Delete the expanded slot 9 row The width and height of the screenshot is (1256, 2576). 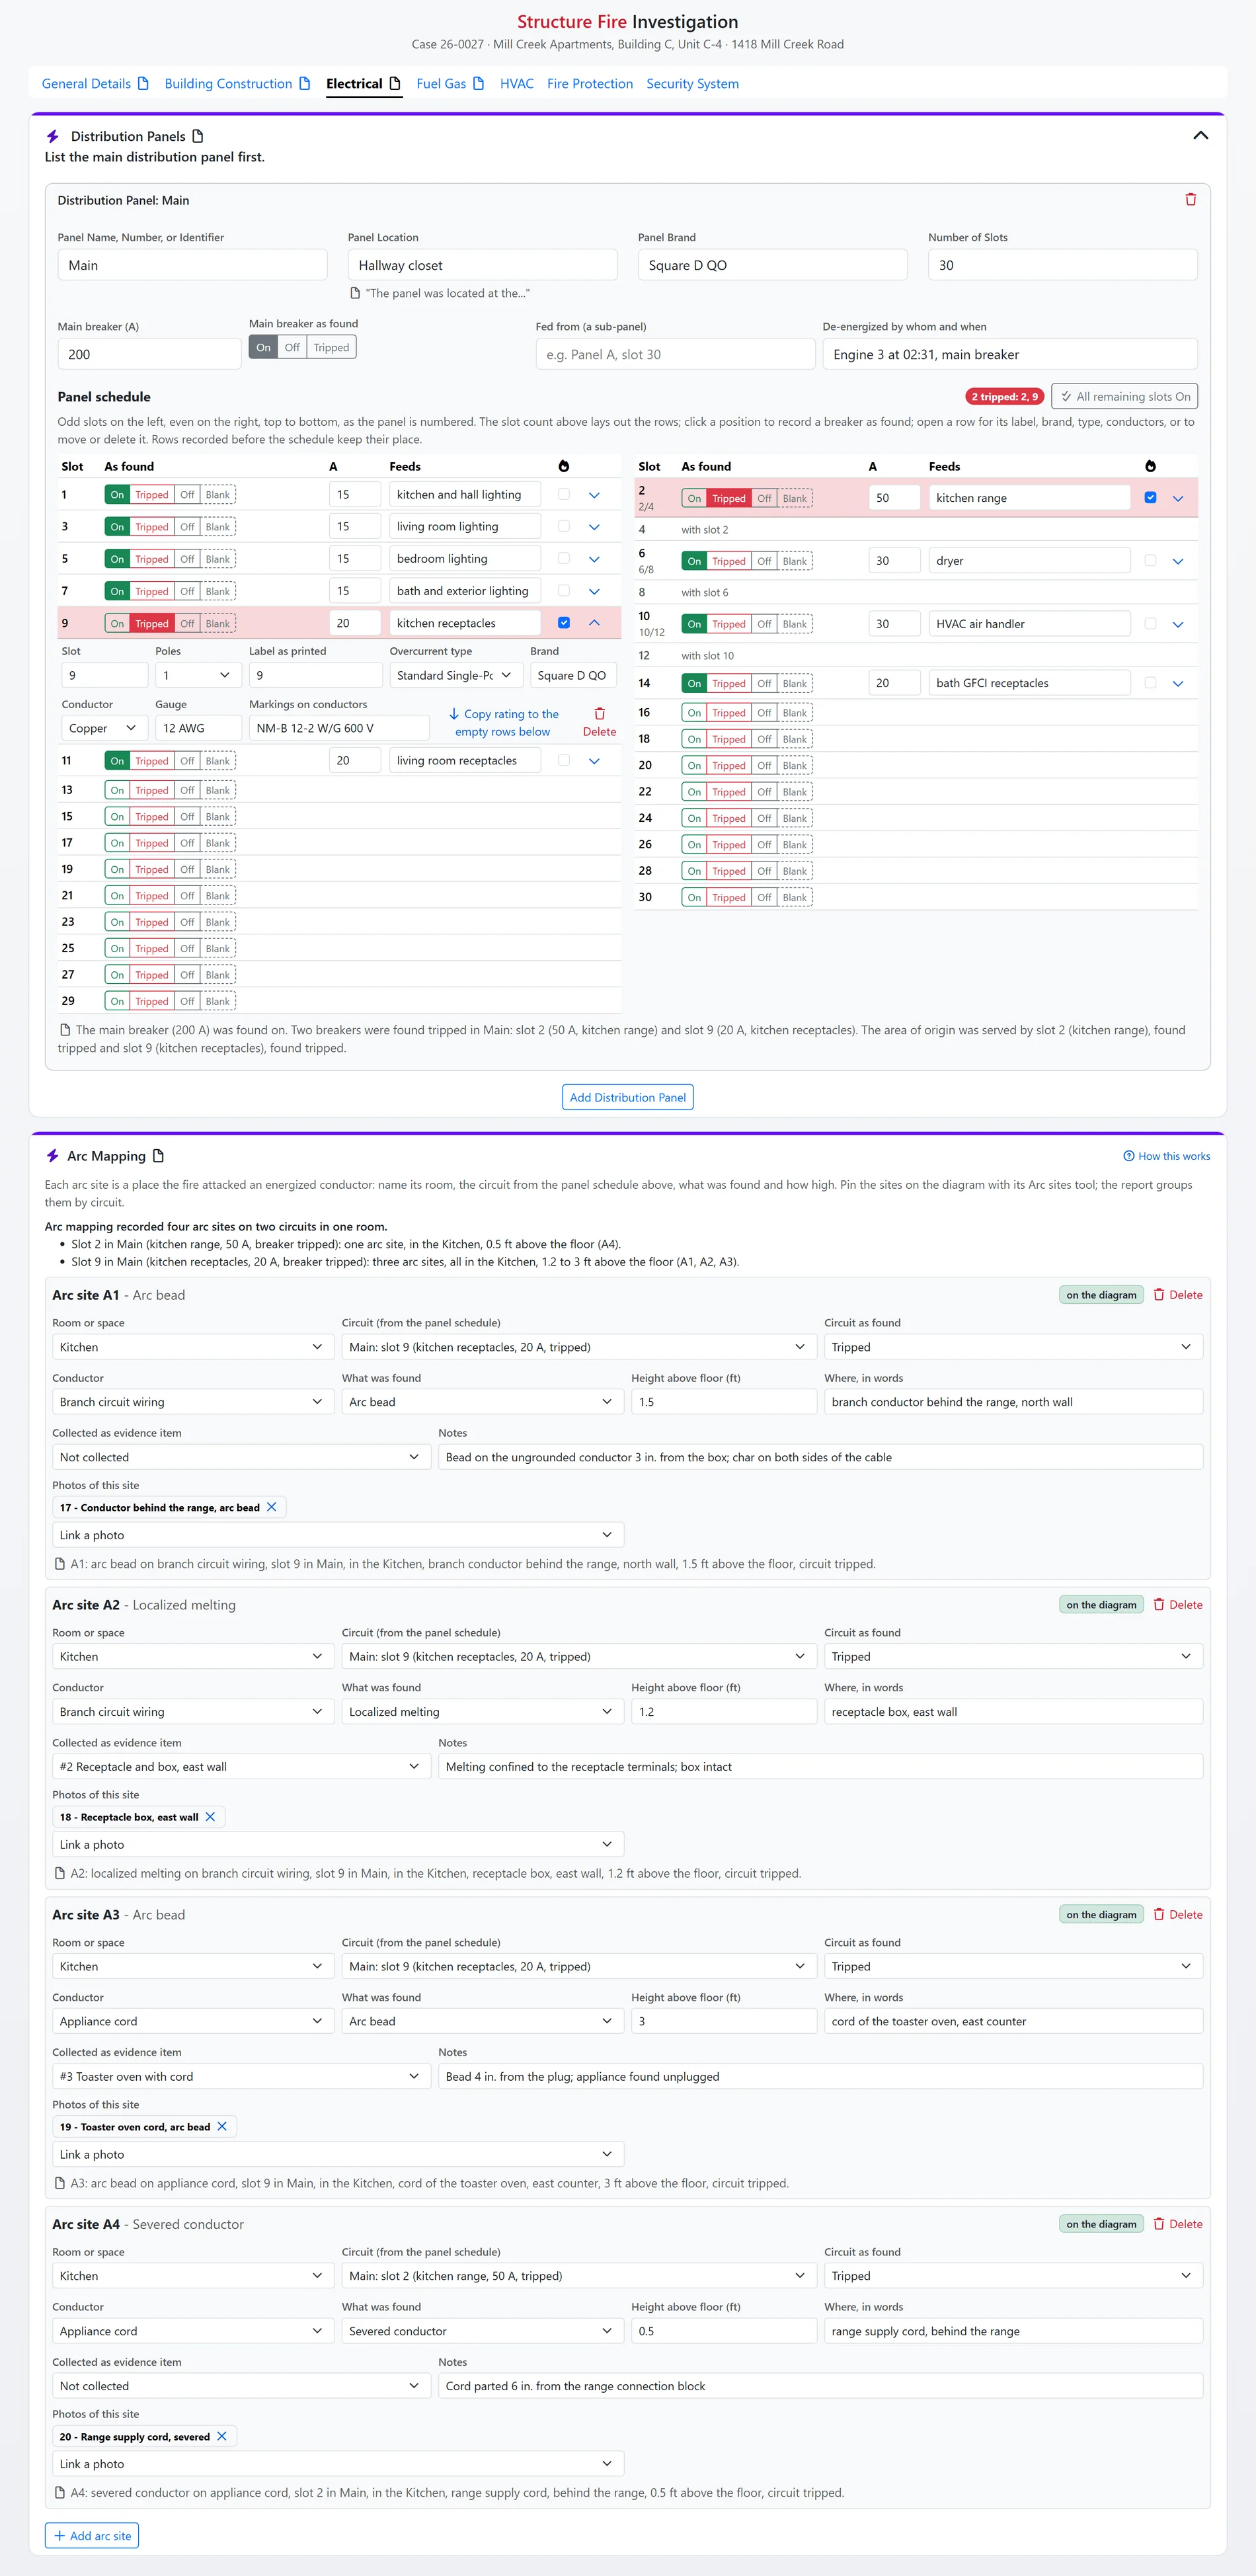click(x=599, y=722)
